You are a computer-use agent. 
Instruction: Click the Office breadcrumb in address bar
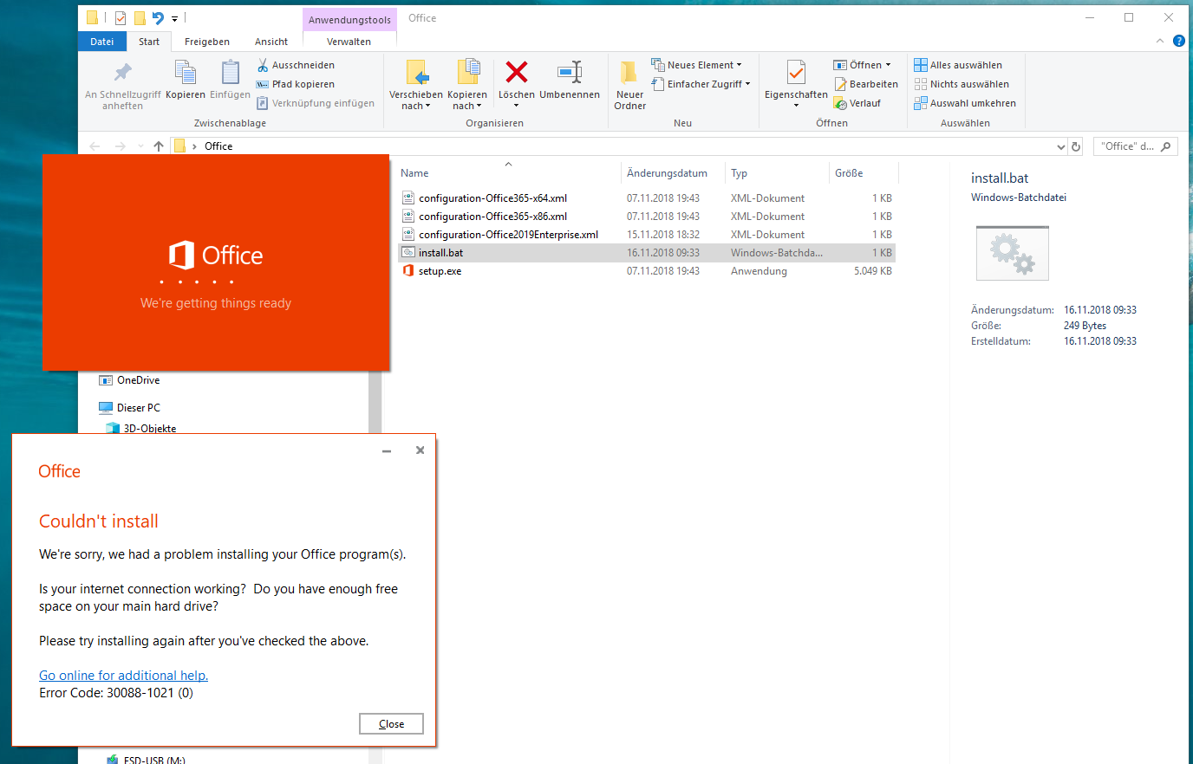218,146
